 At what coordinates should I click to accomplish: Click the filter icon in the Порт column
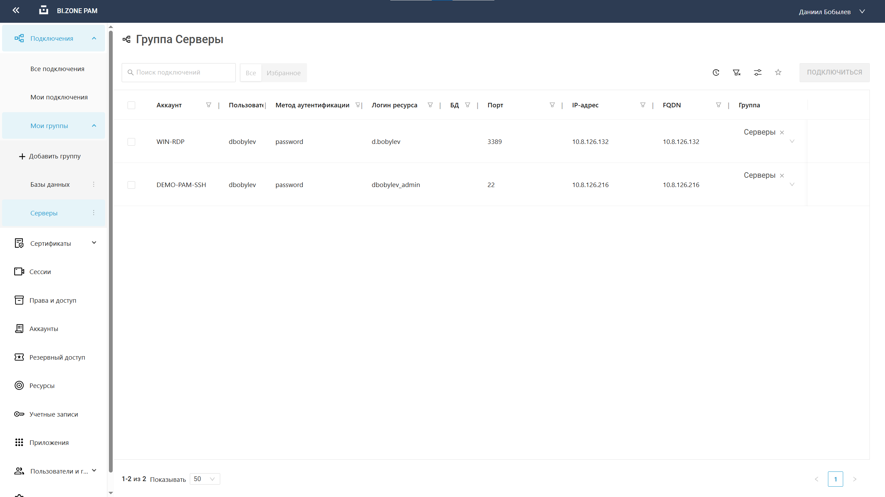click(x=552, y=105)
